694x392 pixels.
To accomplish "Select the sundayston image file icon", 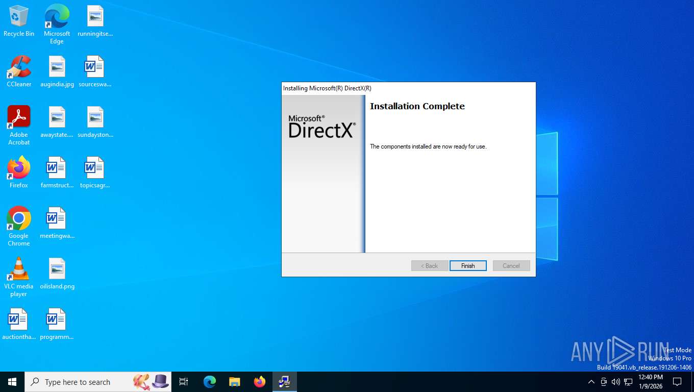I will [x=95, y=122].
